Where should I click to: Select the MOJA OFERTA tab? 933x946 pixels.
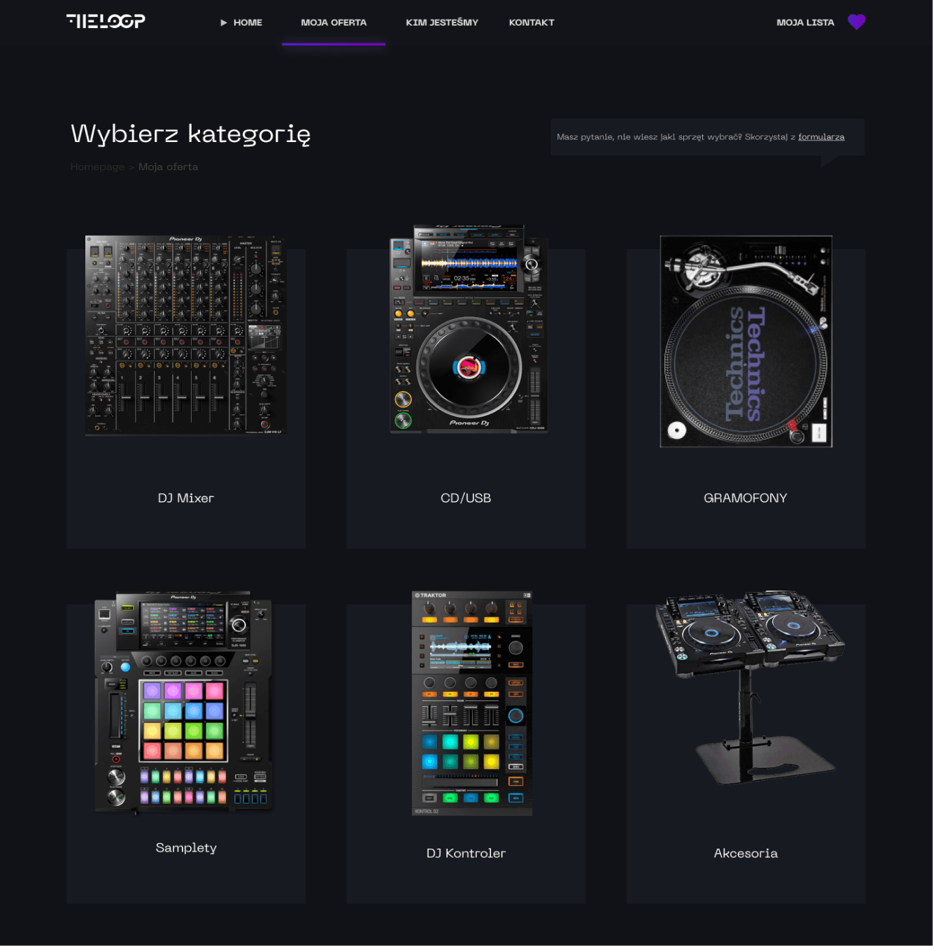(334, 22)
